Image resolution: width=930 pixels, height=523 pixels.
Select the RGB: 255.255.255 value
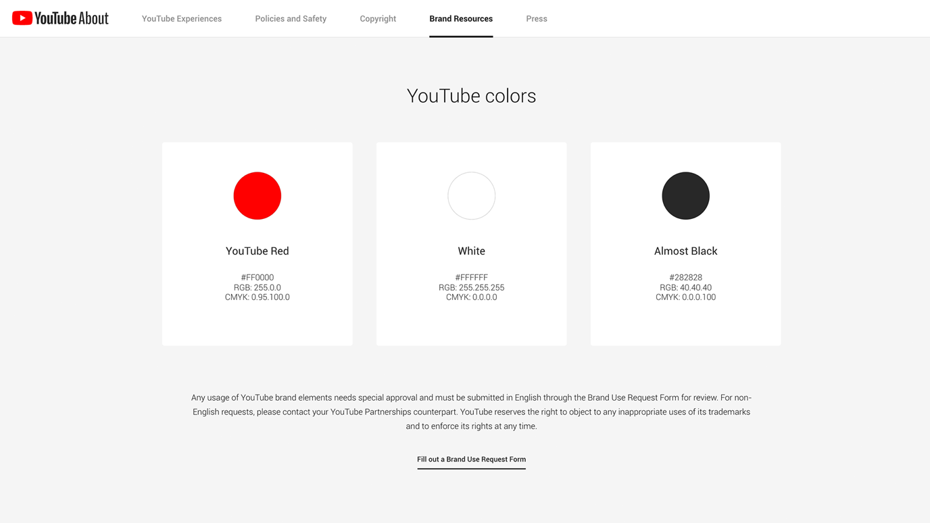[x=472, y=287]
